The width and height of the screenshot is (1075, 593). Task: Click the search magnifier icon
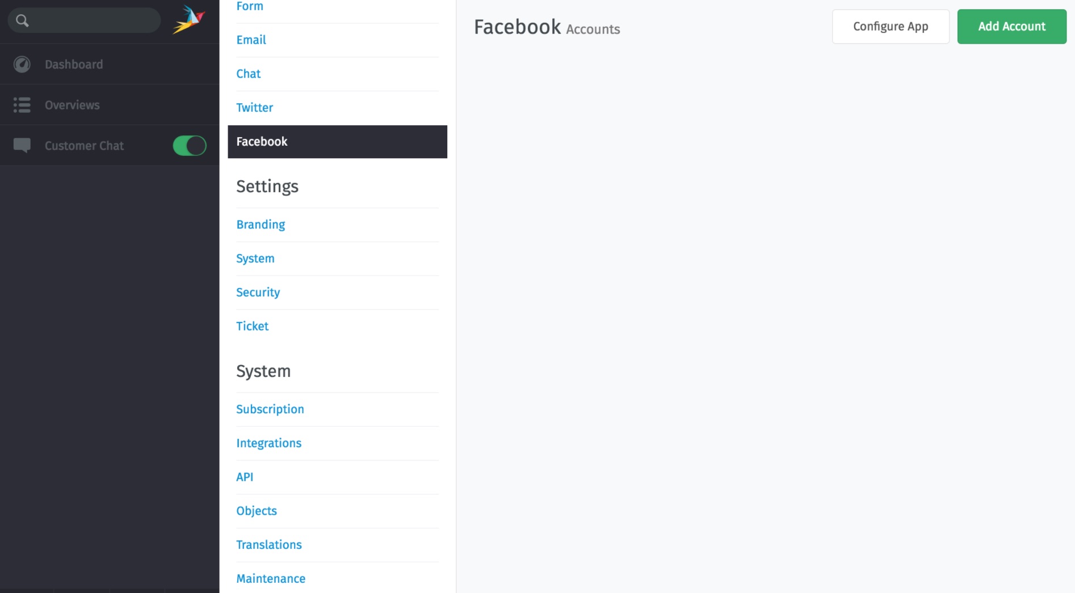(22, 21)
